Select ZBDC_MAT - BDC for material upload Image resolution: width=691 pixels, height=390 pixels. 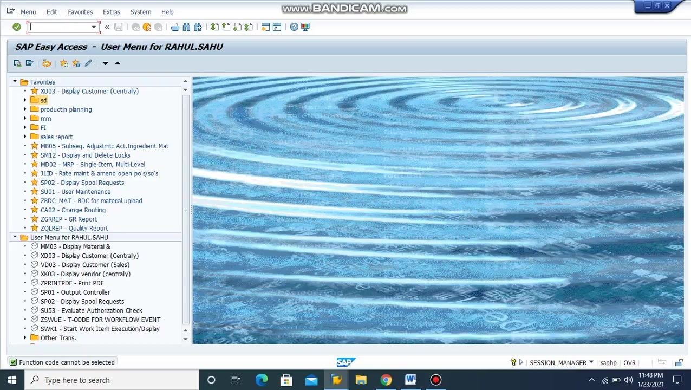click(x=91, y=201)
